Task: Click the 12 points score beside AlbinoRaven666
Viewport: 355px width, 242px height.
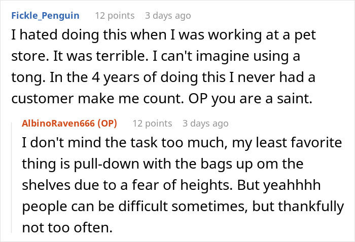Action: click(152, 123)
